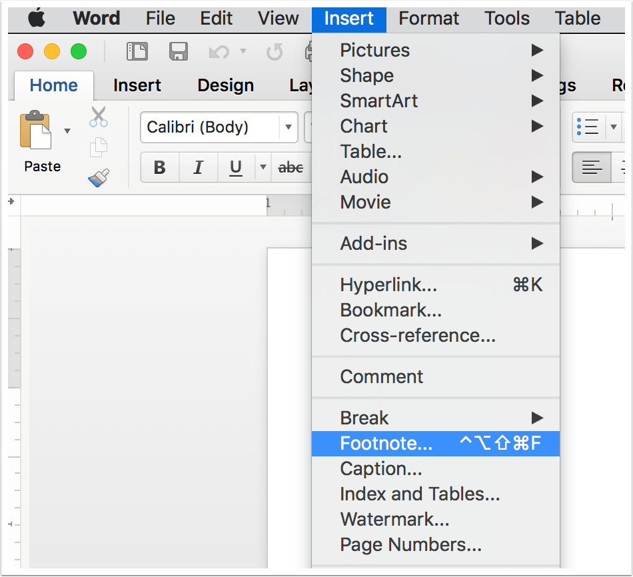Toggle Italic formatting
This screenshot has width=633, height=577.
198,167
